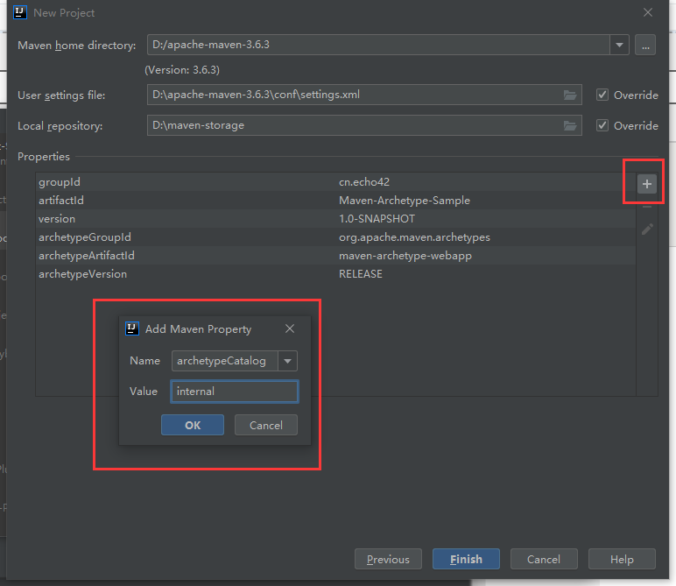
Task: Open the Name combo box dropdown arrow
Action: point(287,361)
